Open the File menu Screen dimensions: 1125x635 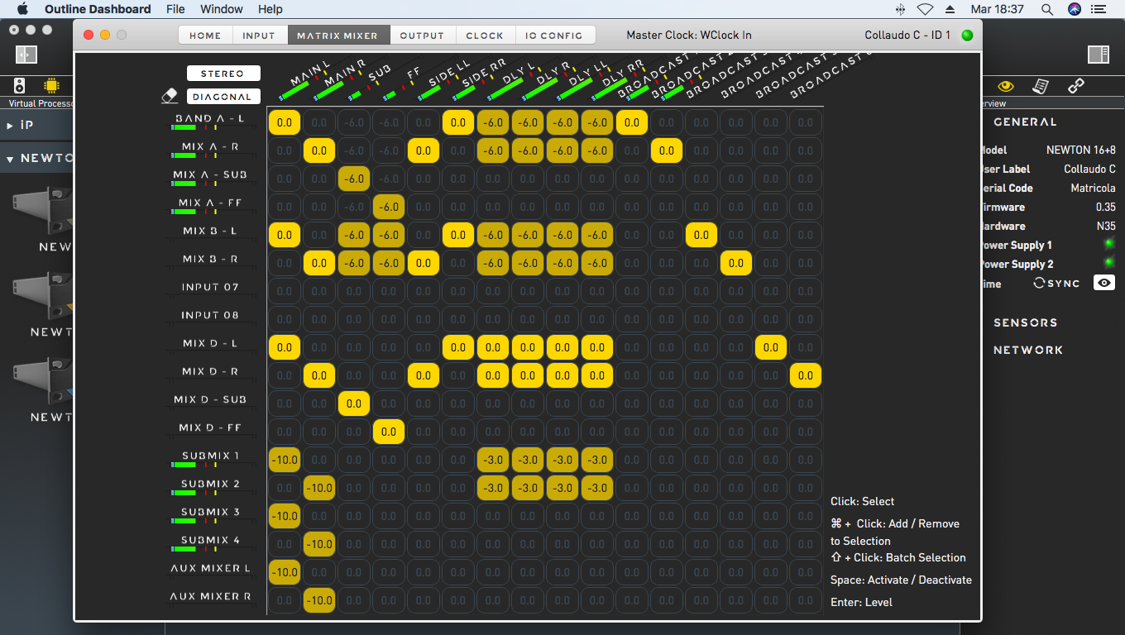pos(175,9)
